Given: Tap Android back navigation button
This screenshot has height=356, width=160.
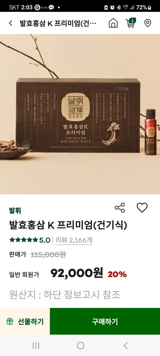Looking at the screenshot, I should [x=126, y=345].
